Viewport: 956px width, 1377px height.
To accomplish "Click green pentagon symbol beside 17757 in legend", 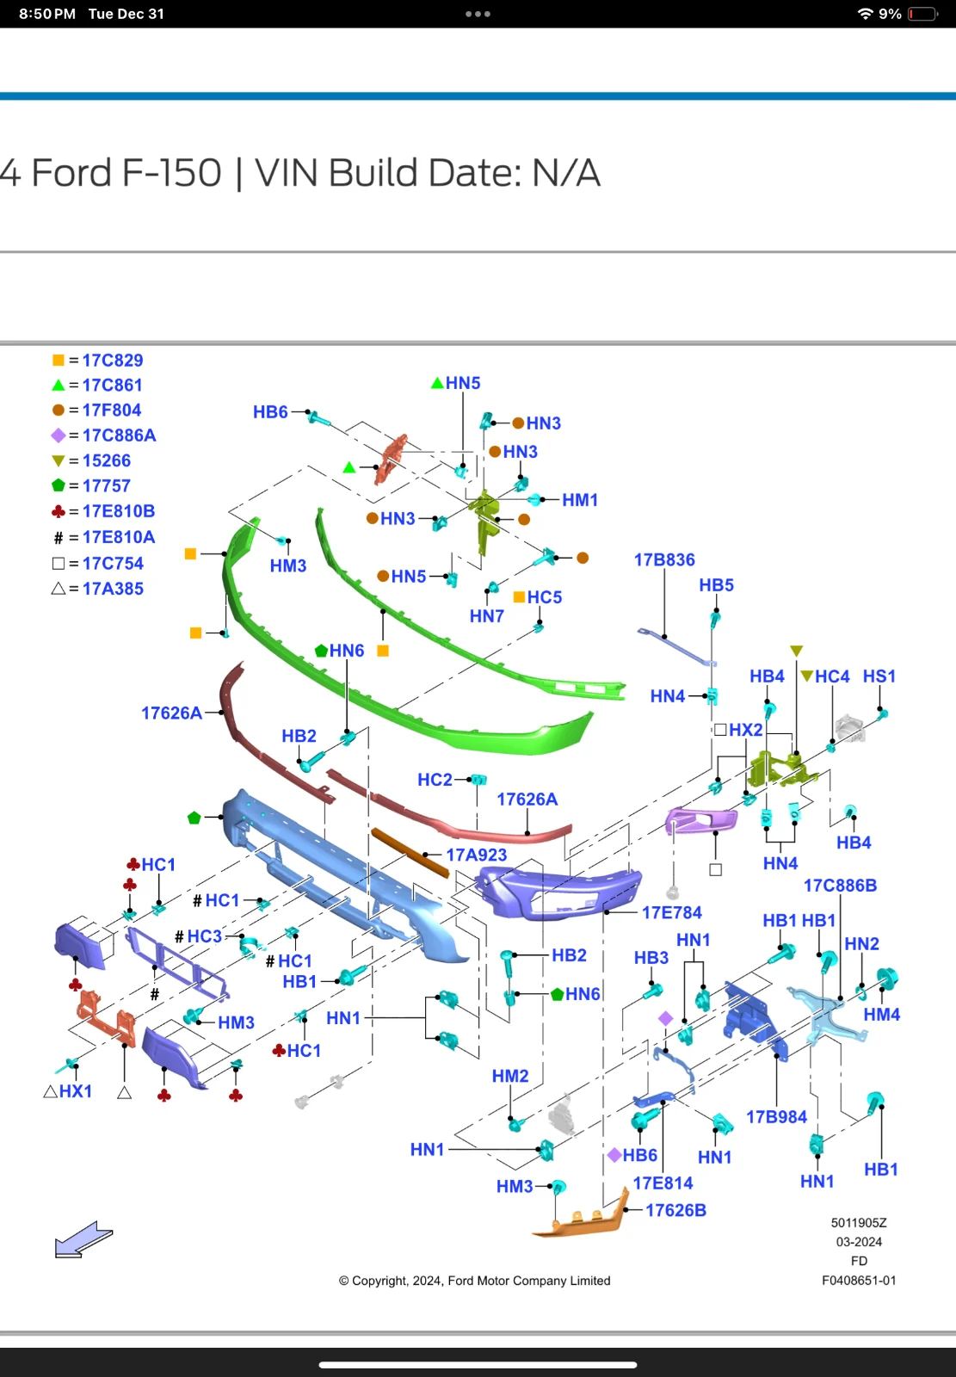I will pyautogui.click(x=59, y=485).
